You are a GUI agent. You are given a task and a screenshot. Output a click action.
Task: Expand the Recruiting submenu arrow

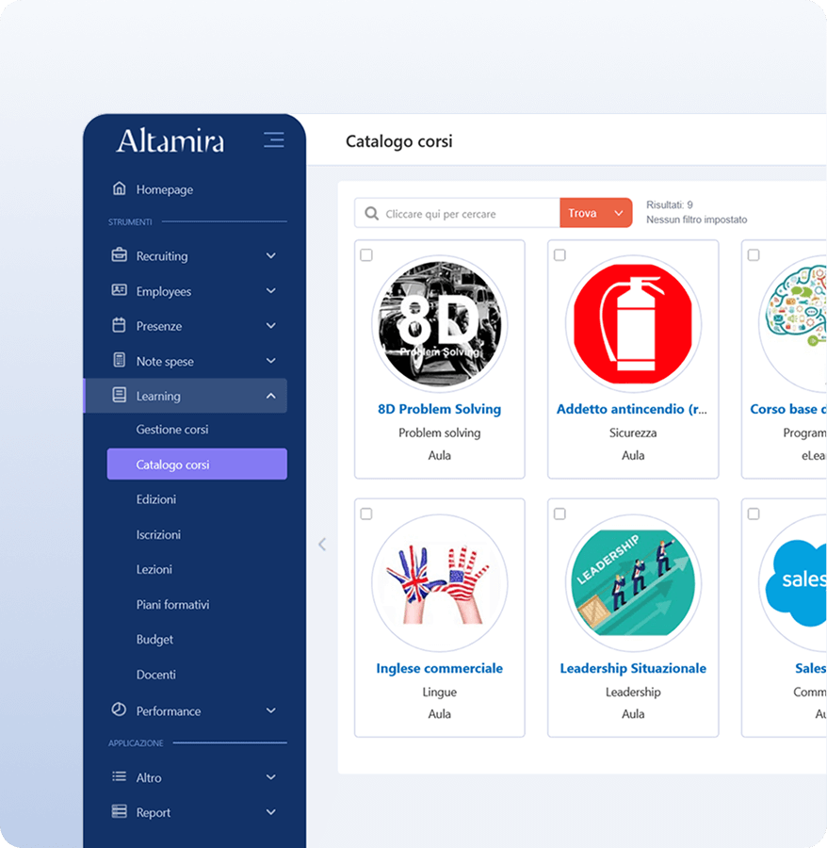(x=271, y=255)
